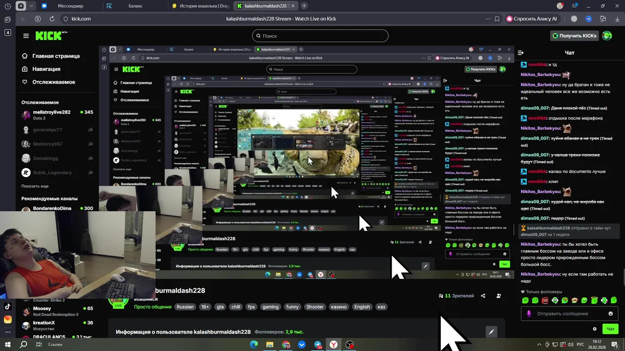The width and height of the screenshot is (625, 351).
Task: Click the gta tag
Action: [220, 307]
